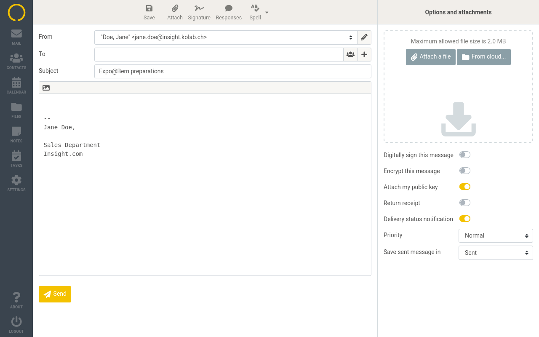Viewport: 539px width, 337px height.
Task: Open the Priority dropdown set to Normal
Action: click(x=496, y=235)
